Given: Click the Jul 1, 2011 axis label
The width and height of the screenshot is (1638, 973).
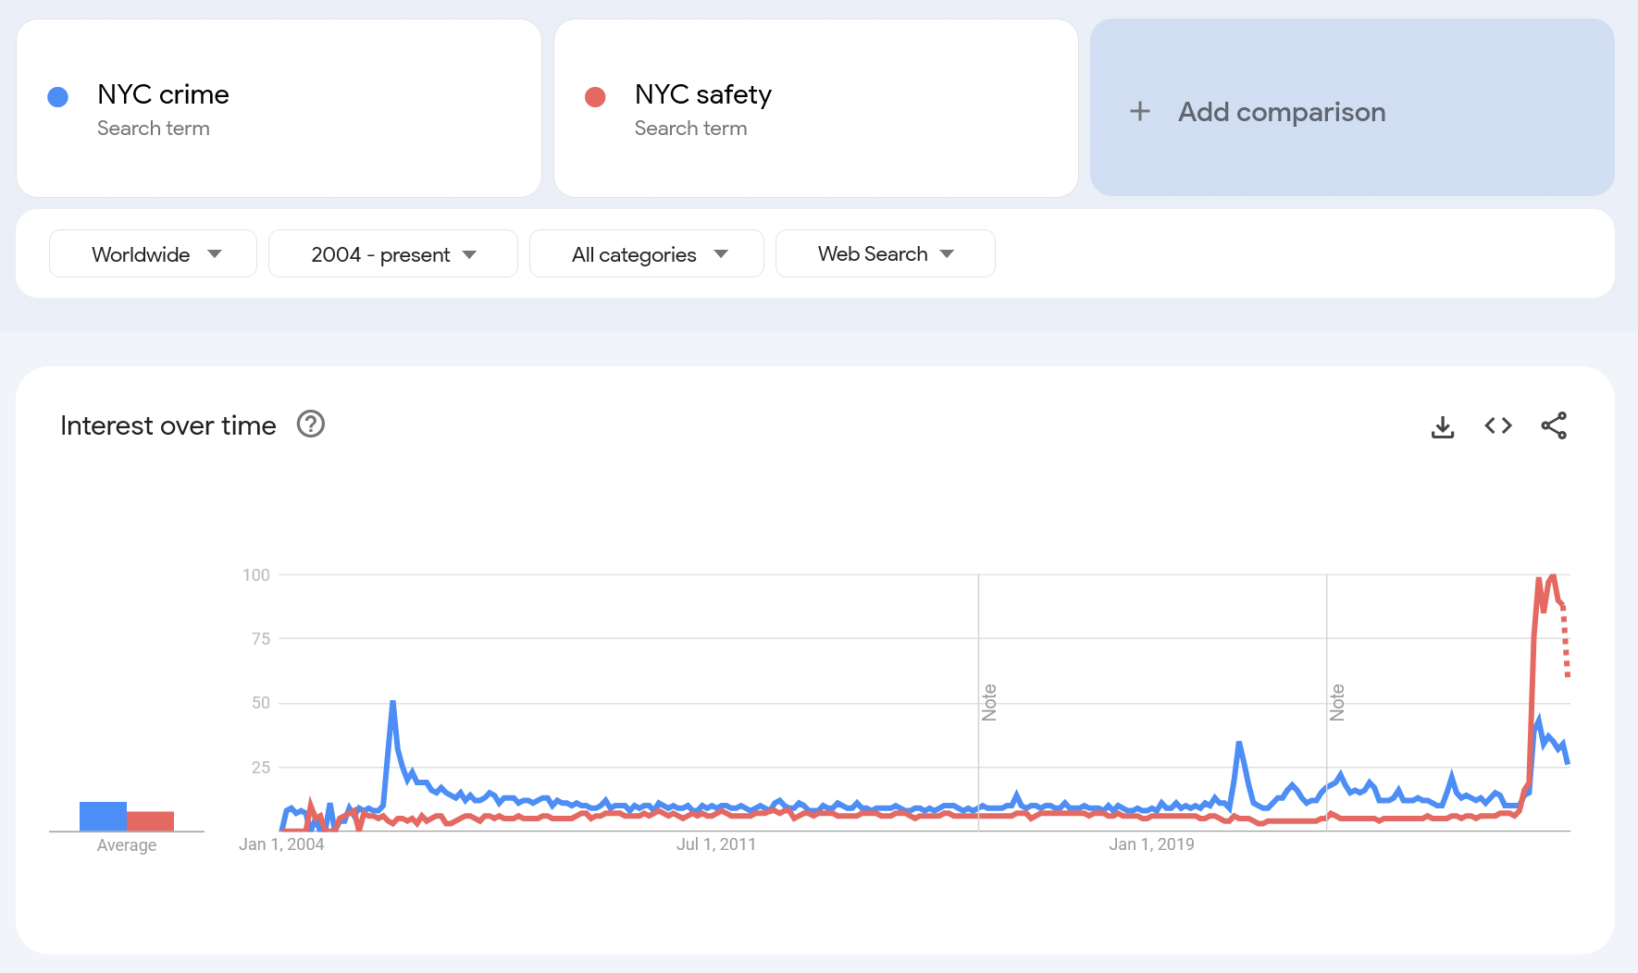Looking at the screenshot, I should (716, 844).
